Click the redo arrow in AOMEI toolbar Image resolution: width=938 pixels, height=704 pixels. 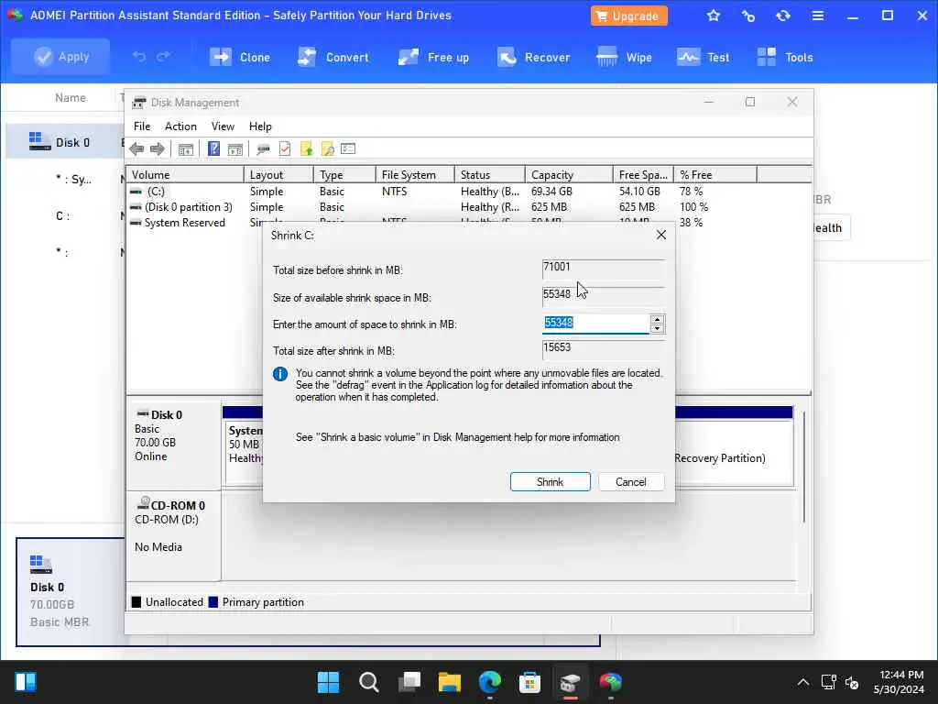[x=163, y=57]
